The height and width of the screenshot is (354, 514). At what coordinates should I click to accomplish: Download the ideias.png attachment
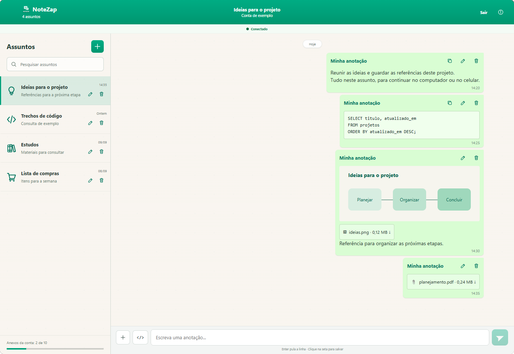coord(367,232)
